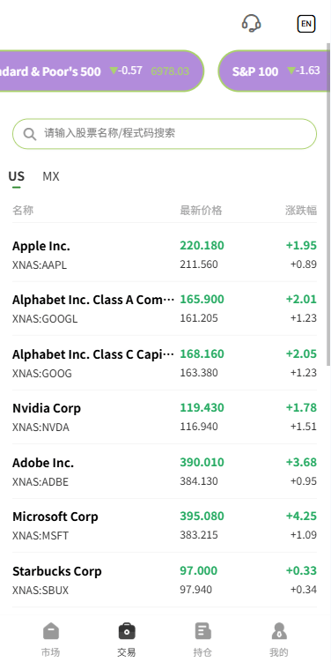This screenshot has width=331, height=662.
Task: Open Nvidia Corp stock row
Action: (x=165, y=417)
